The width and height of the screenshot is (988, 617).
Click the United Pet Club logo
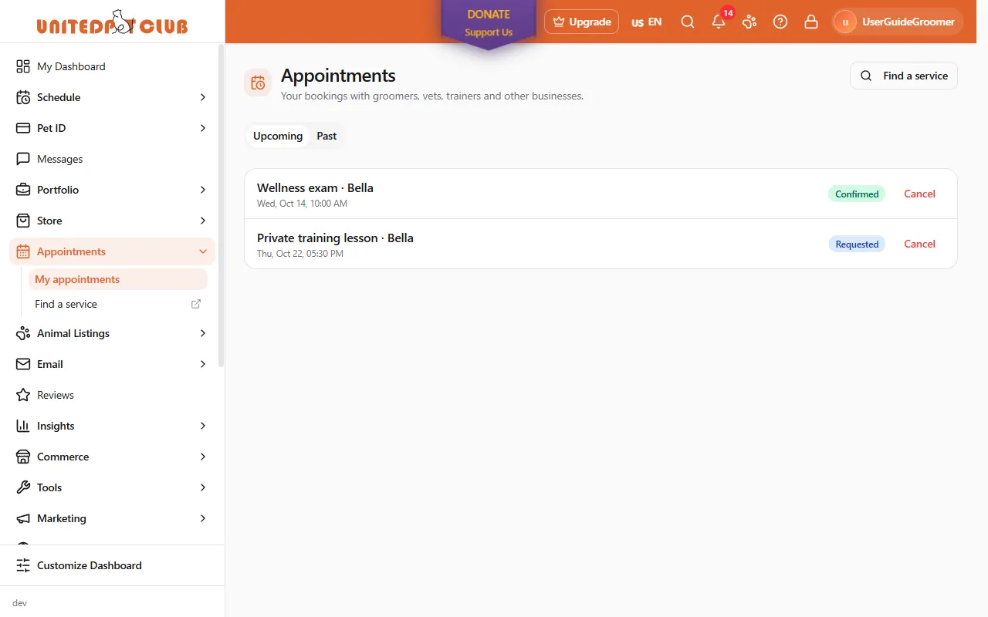click(113, 22)
